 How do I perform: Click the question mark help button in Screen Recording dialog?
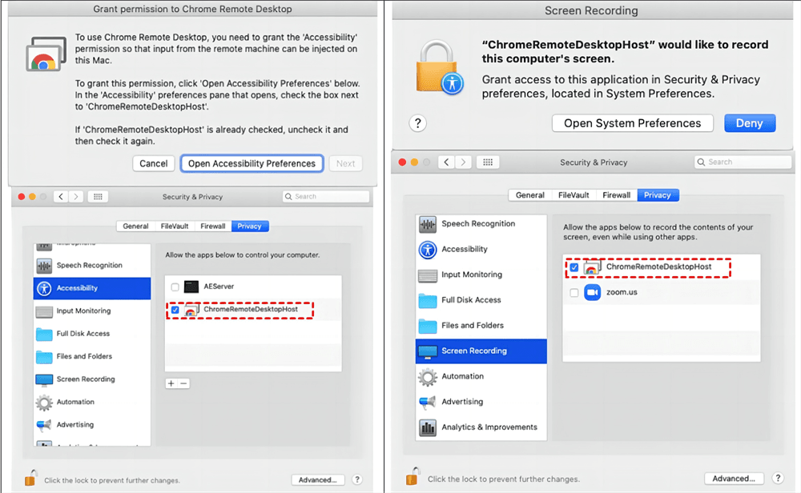click(418, 123)
